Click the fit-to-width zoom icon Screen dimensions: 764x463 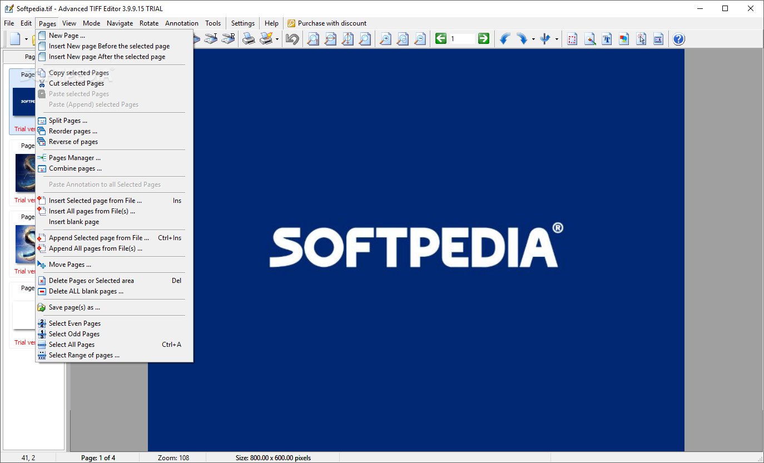coord(331,39)
